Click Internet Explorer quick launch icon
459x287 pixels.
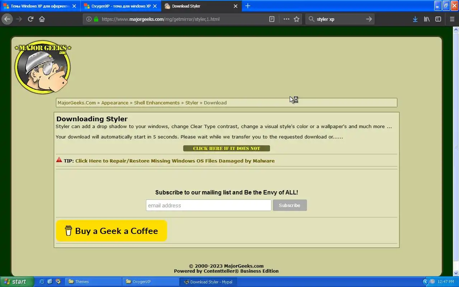[42, 282]
